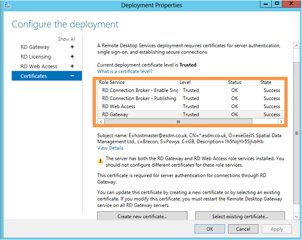This screenshot has width=302, height=240.
Task: Click the Show All link
Action: pyautogui.click(x=67, y=39)
